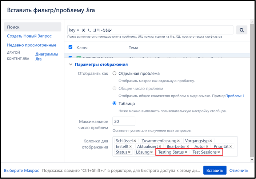This screenshot has height=179, width=256.
Task: Open Недавно просмотренные list
Action: pos(32,45)
